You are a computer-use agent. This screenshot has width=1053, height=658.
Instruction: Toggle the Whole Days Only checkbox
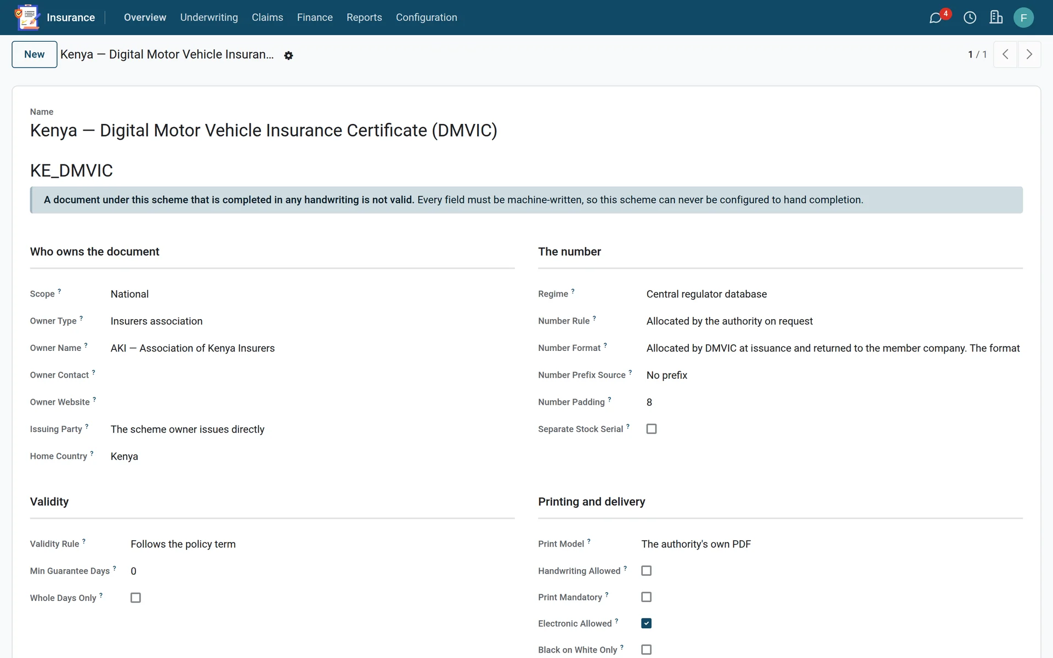[135, 598]
